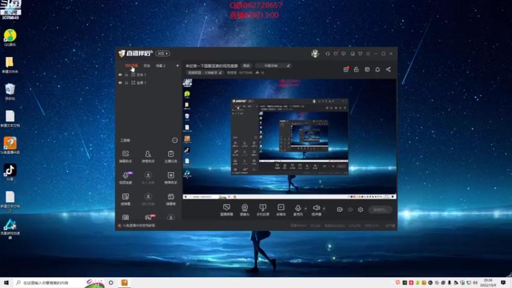Select the 全屏 1 source row
Viewport: 512px width, 288px height.
148,83
